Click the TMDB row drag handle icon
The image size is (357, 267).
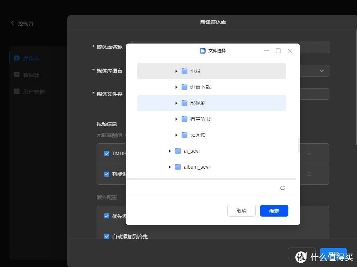309,153
